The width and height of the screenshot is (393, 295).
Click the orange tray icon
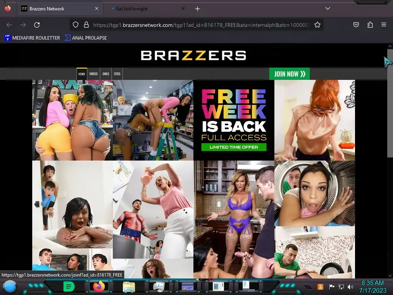(x=320, y=287)
